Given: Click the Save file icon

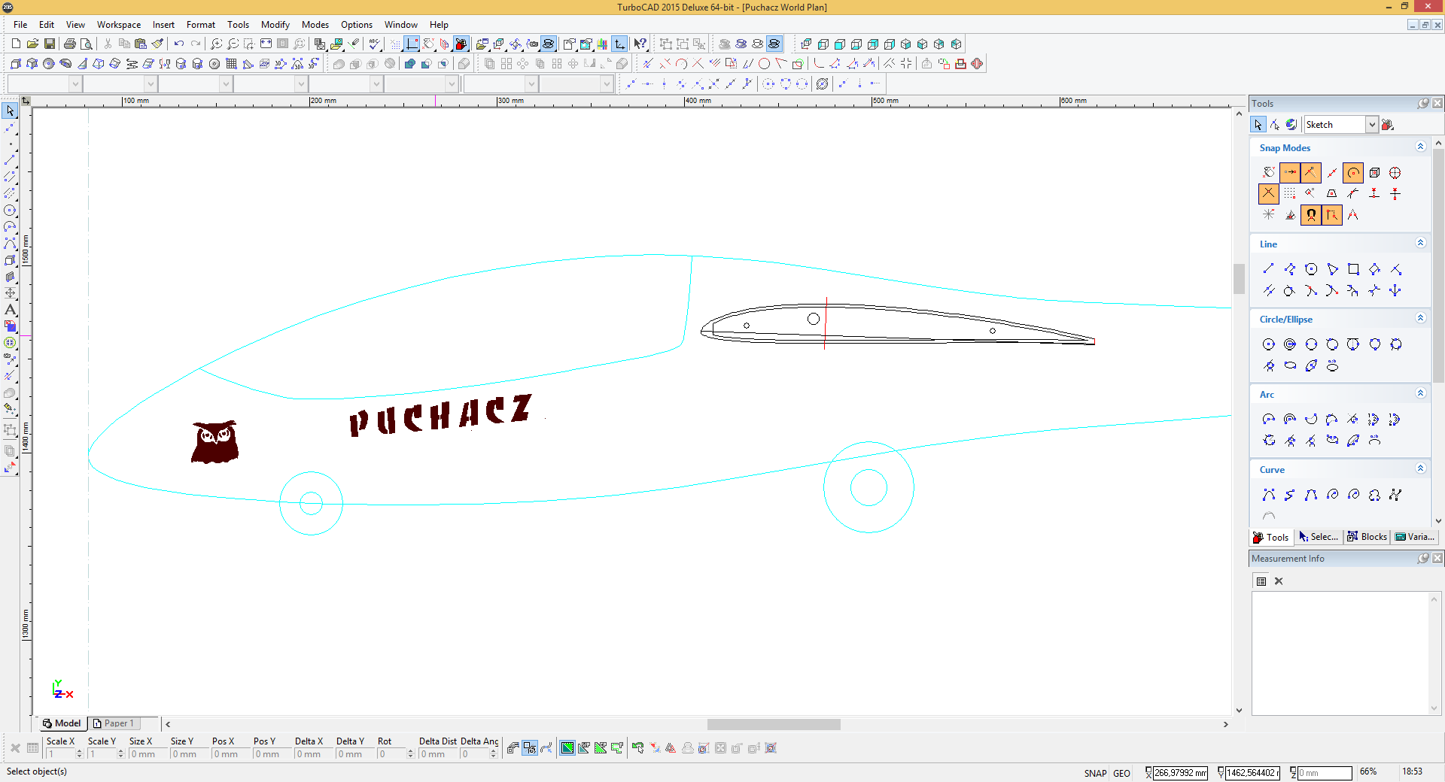Looking at the screenshot, I should tap(50, 44).
